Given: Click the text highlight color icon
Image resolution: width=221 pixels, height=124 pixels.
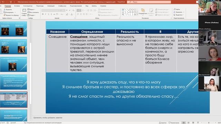Looking at the screenshot, I should [x=67, y=14].
